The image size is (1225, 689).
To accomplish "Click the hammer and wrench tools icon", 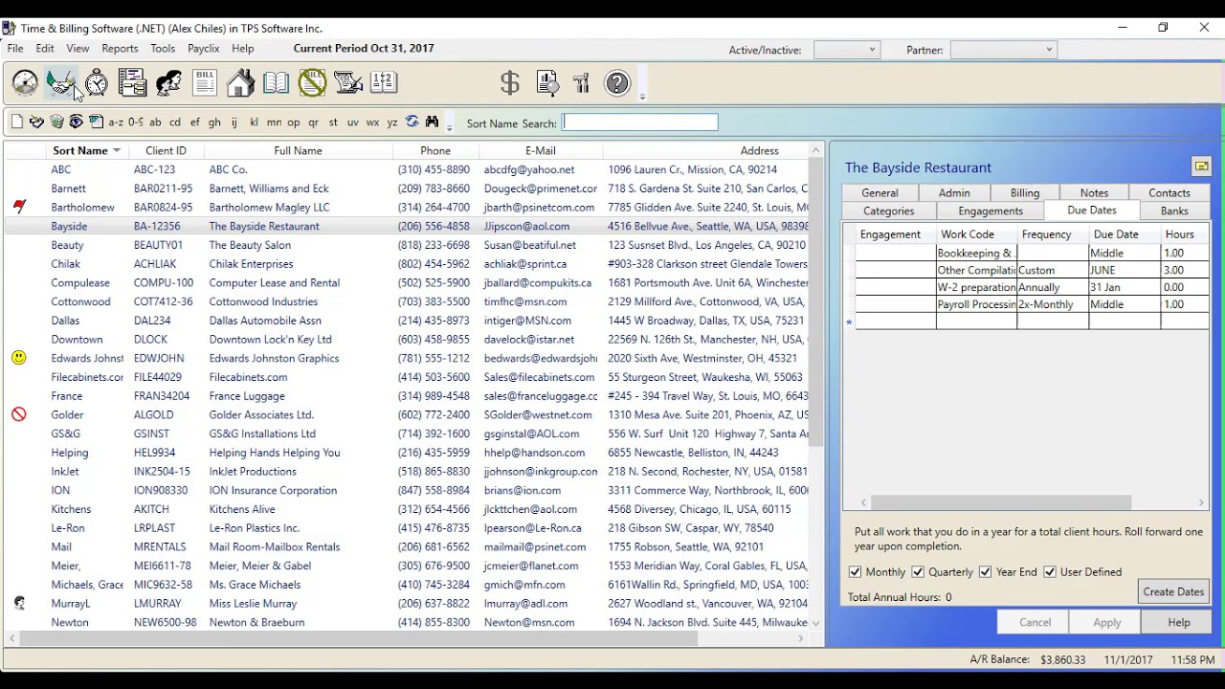I will [x=582, y=83].
